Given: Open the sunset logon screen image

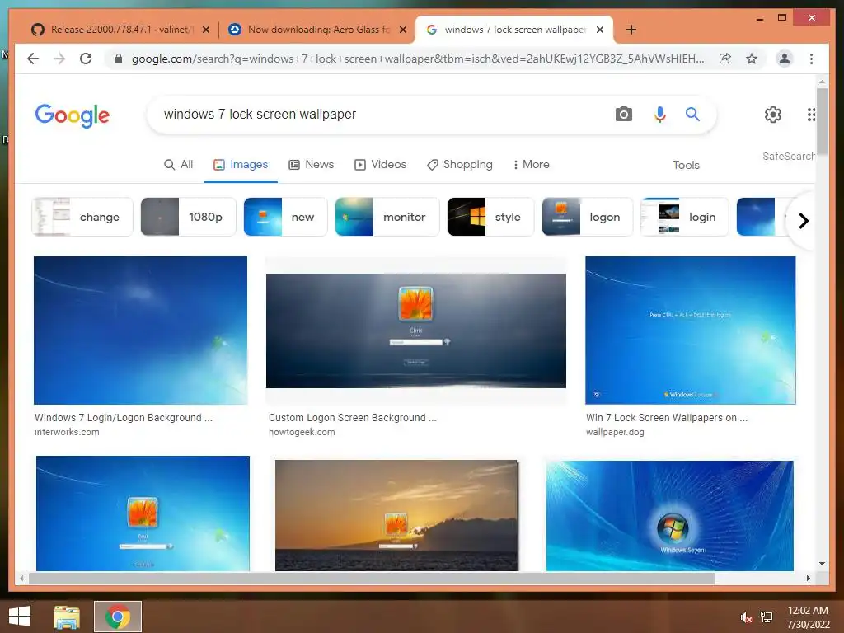Looking at the screenshot, I should point(396,515).
